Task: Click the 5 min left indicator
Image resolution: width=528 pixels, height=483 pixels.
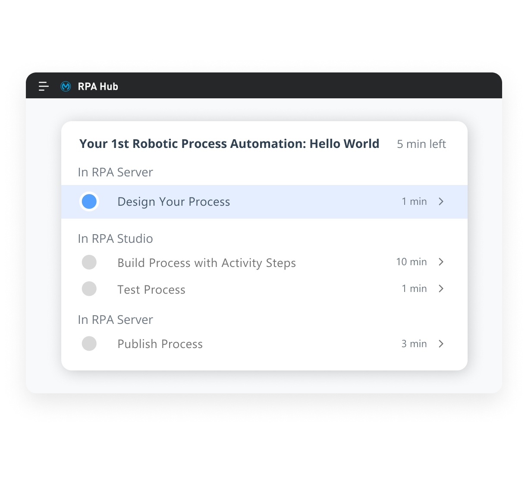Action: click(x=421, y=144)
